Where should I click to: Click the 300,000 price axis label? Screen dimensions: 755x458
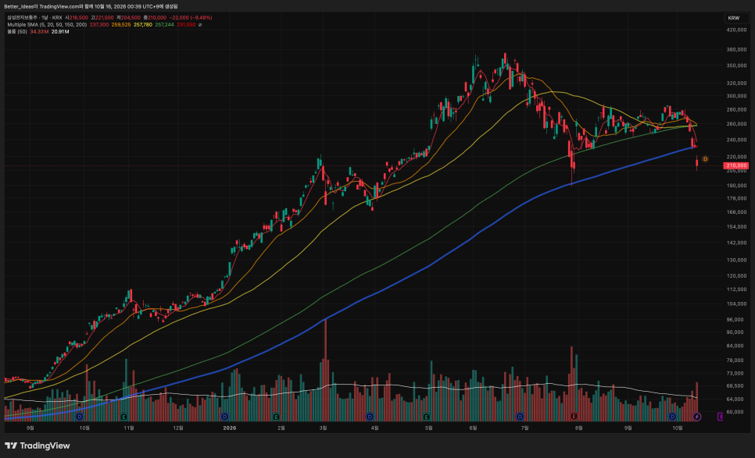pos(736,96)
